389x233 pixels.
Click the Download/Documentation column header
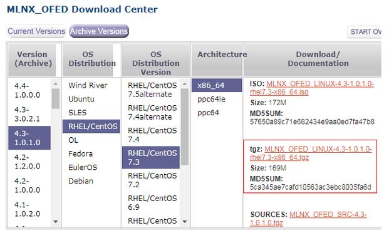pyautogui.click(x=313, y=60)
